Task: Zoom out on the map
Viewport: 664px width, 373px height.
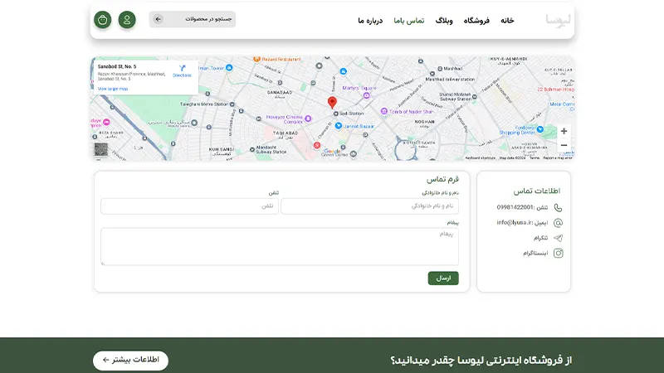Action: (564, 145)
